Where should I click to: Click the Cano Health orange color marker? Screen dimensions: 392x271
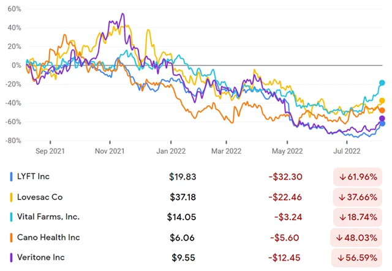click(x=12, y=237)
